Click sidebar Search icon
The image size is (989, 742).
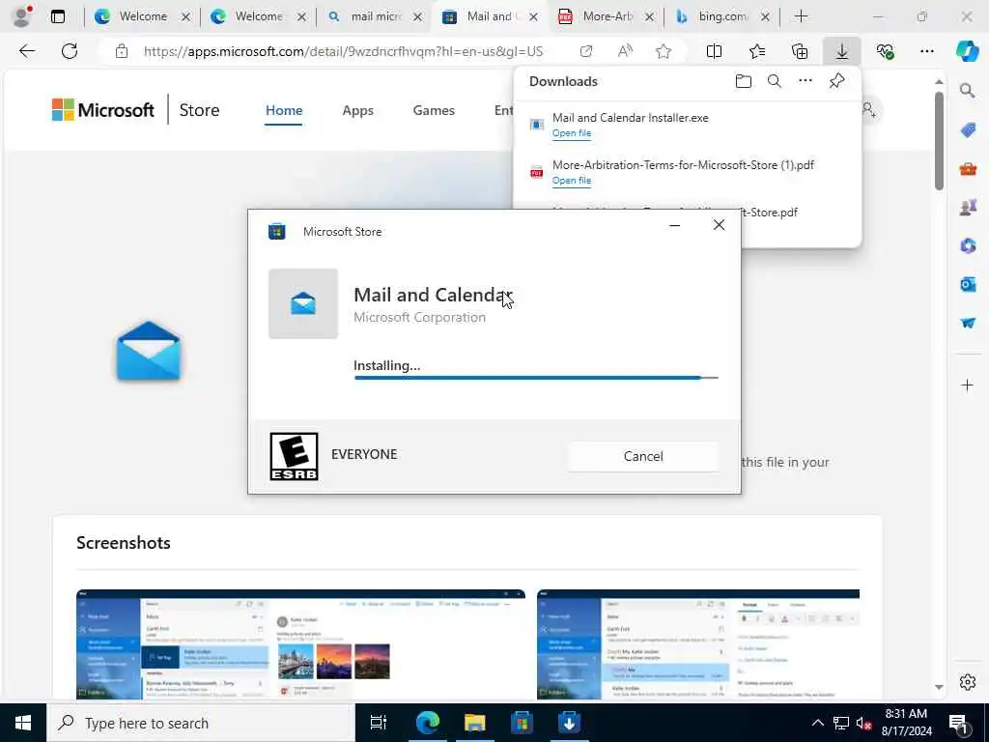pyautogui.click(x=968, y=91)
